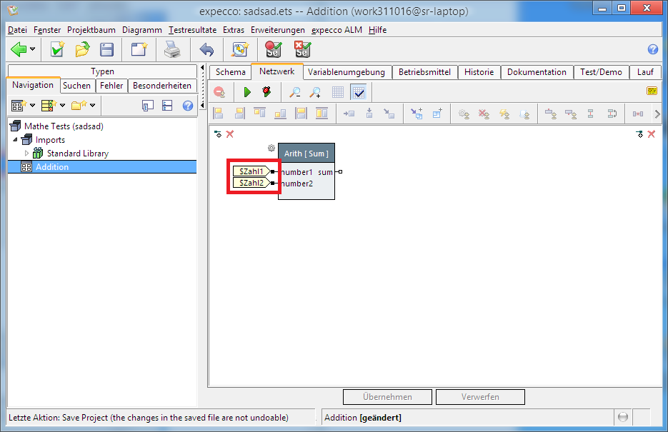Click the Verwerfen button

click(480, 397)
